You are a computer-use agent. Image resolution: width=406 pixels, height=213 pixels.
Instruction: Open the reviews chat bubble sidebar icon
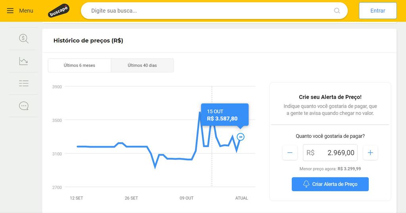[x=23, y=106]
